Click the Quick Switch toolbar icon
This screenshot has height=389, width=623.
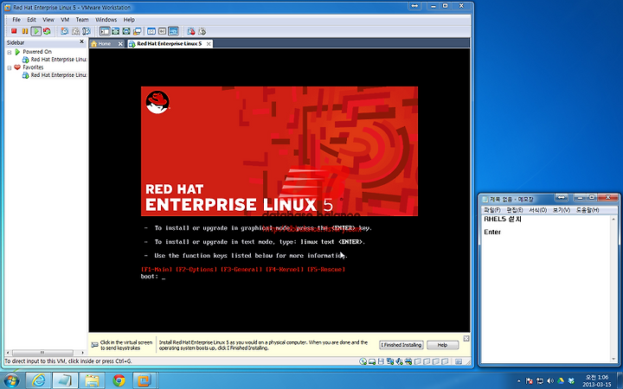116,31
